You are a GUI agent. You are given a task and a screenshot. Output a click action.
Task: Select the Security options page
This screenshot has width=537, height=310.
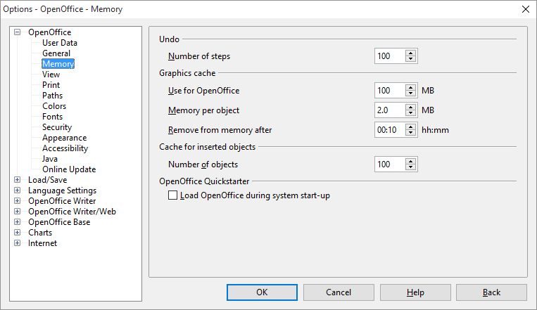point(57,127)
